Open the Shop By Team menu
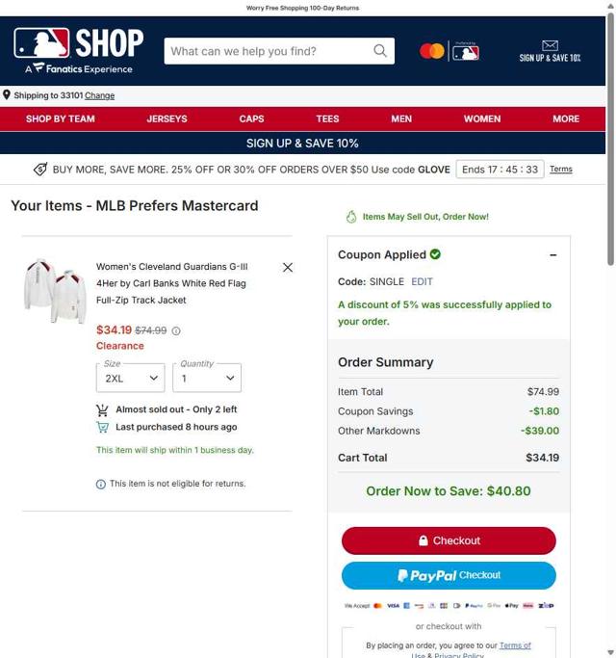The image size is (616, 658). point(61,118)
